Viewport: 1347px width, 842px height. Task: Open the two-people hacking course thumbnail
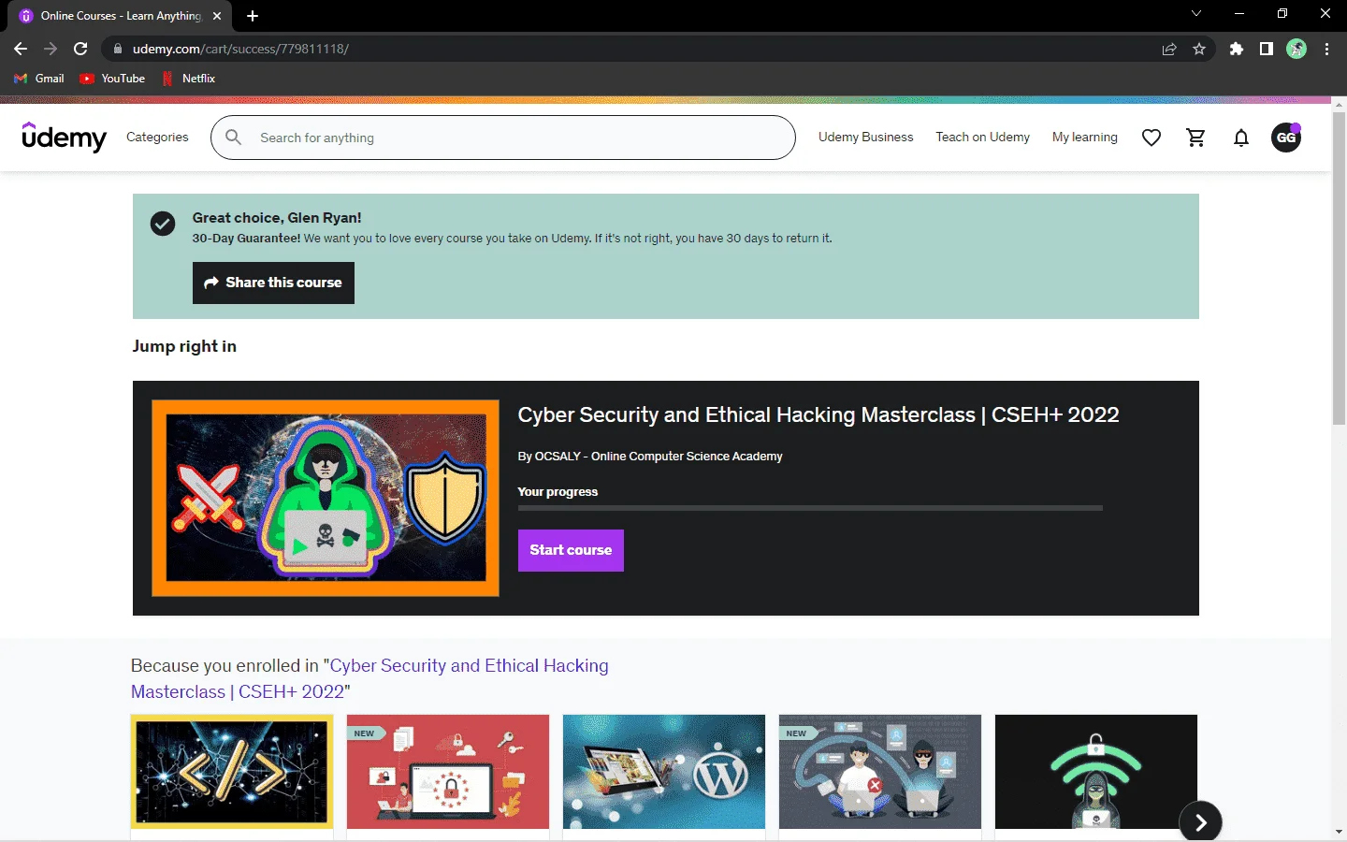[x=880, y=772]
